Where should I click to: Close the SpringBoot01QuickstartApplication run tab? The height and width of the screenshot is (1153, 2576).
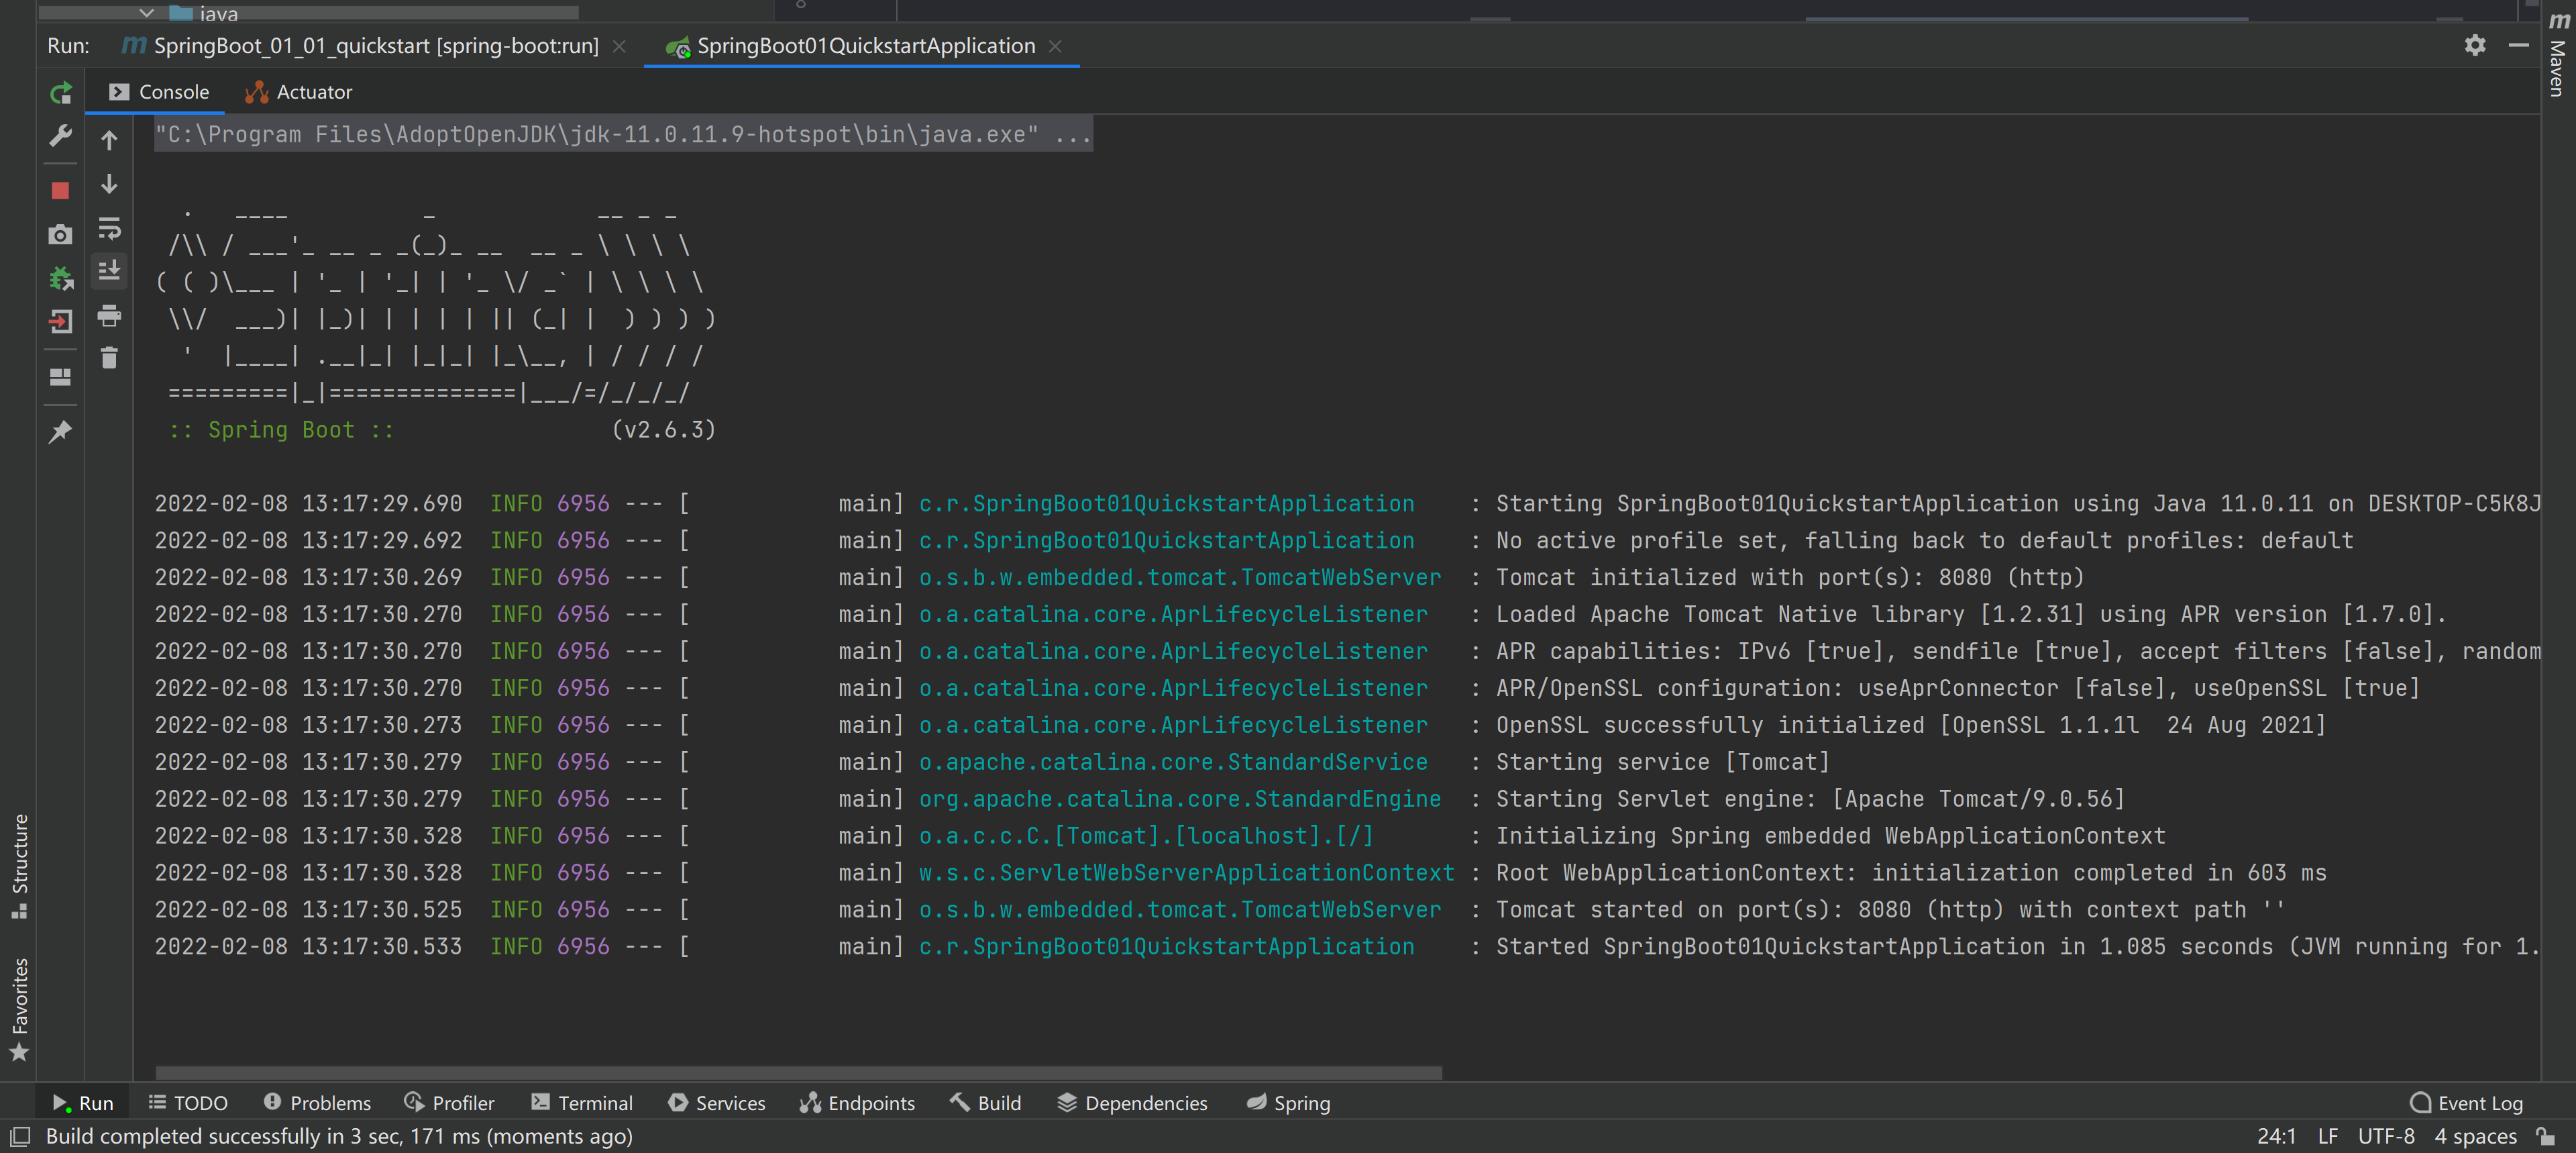[x=1055, y=46]
